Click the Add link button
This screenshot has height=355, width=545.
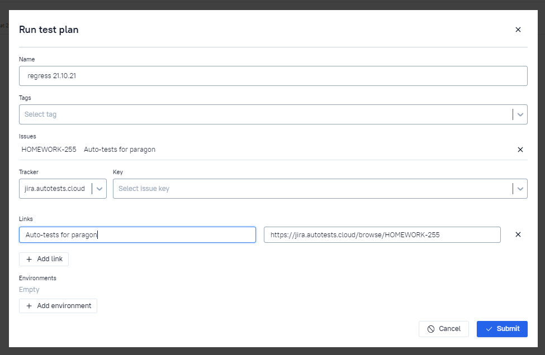44,259
